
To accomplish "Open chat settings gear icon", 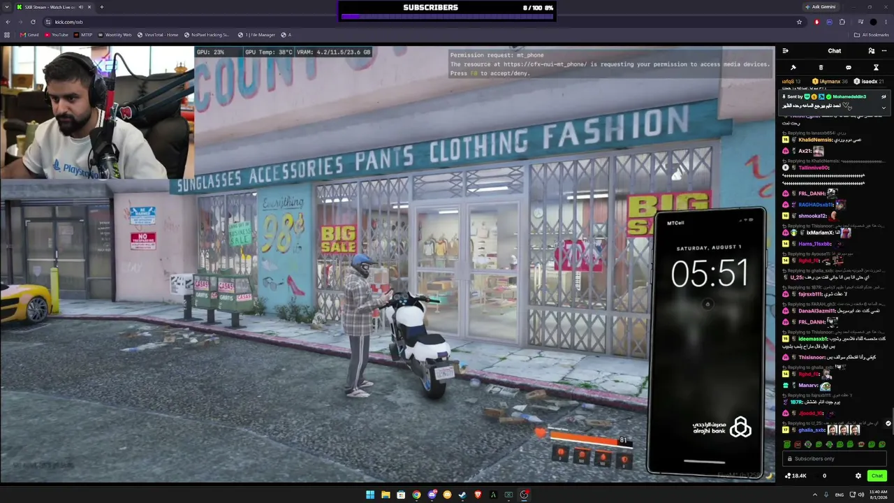I will click(x=858, y=476).
